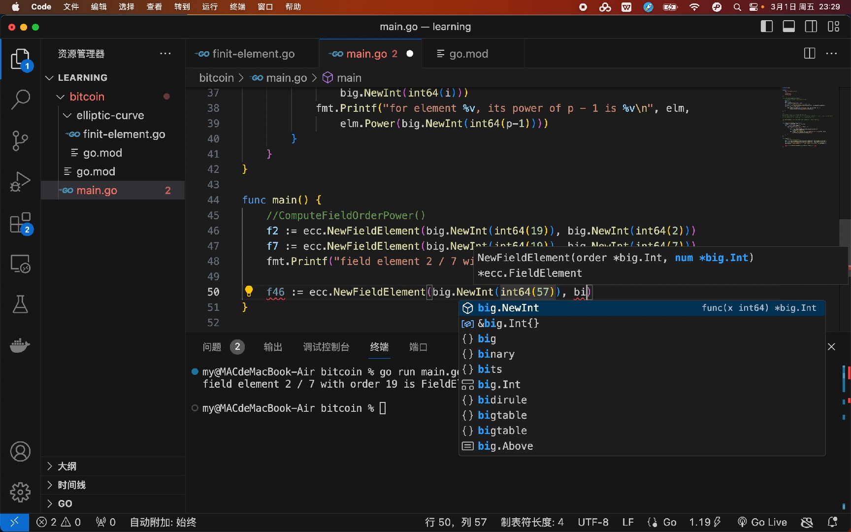Change UTF-8 file encoding
This screenshot has width=851, height=532.
click(593, 522)
